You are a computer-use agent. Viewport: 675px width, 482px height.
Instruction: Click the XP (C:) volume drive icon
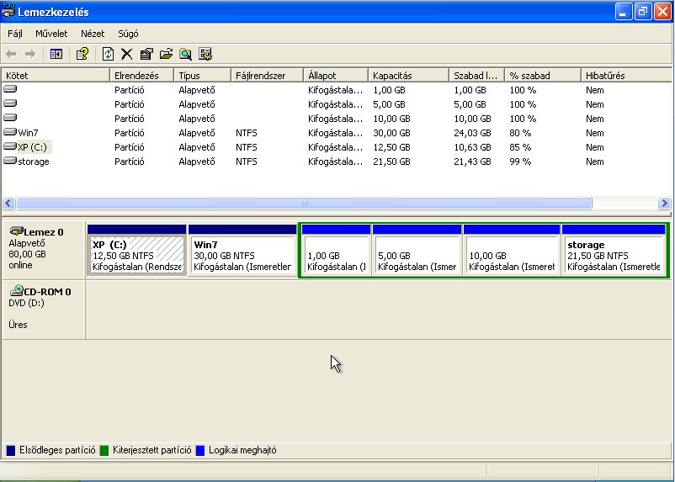tap(10, 146)
